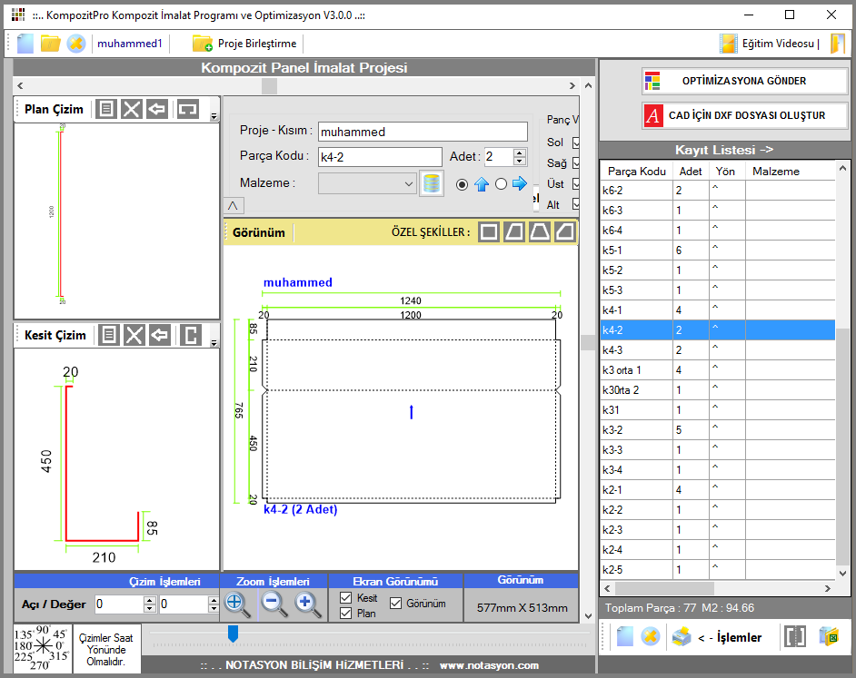
Task: Click the zoom in magnifier icon
Action: coord(308,604)
